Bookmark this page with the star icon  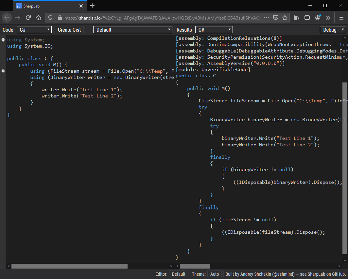285,18
